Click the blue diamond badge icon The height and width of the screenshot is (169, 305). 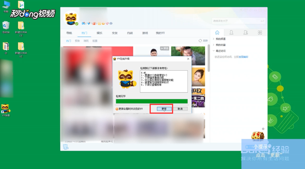89,23
